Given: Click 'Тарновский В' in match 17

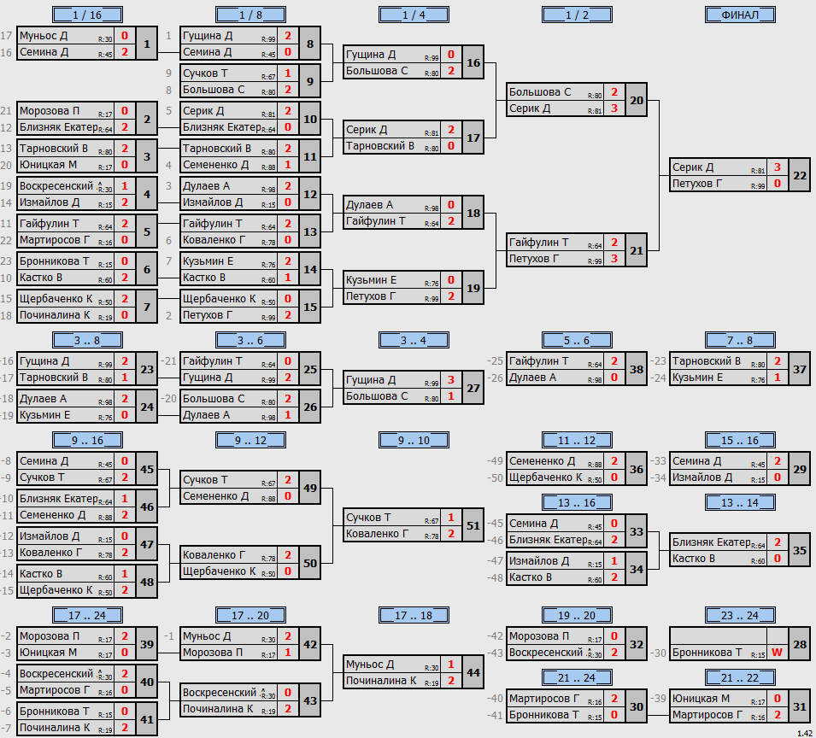Looking at the screenshot, I should pyautogui.click(x=380, y=146).
